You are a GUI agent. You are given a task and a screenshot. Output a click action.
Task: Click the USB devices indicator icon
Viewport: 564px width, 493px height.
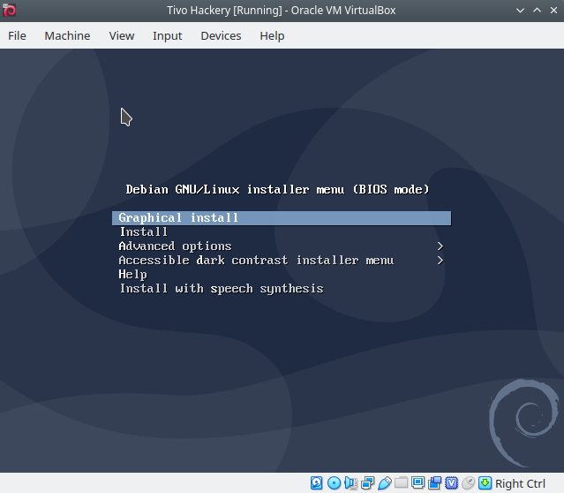385,483
